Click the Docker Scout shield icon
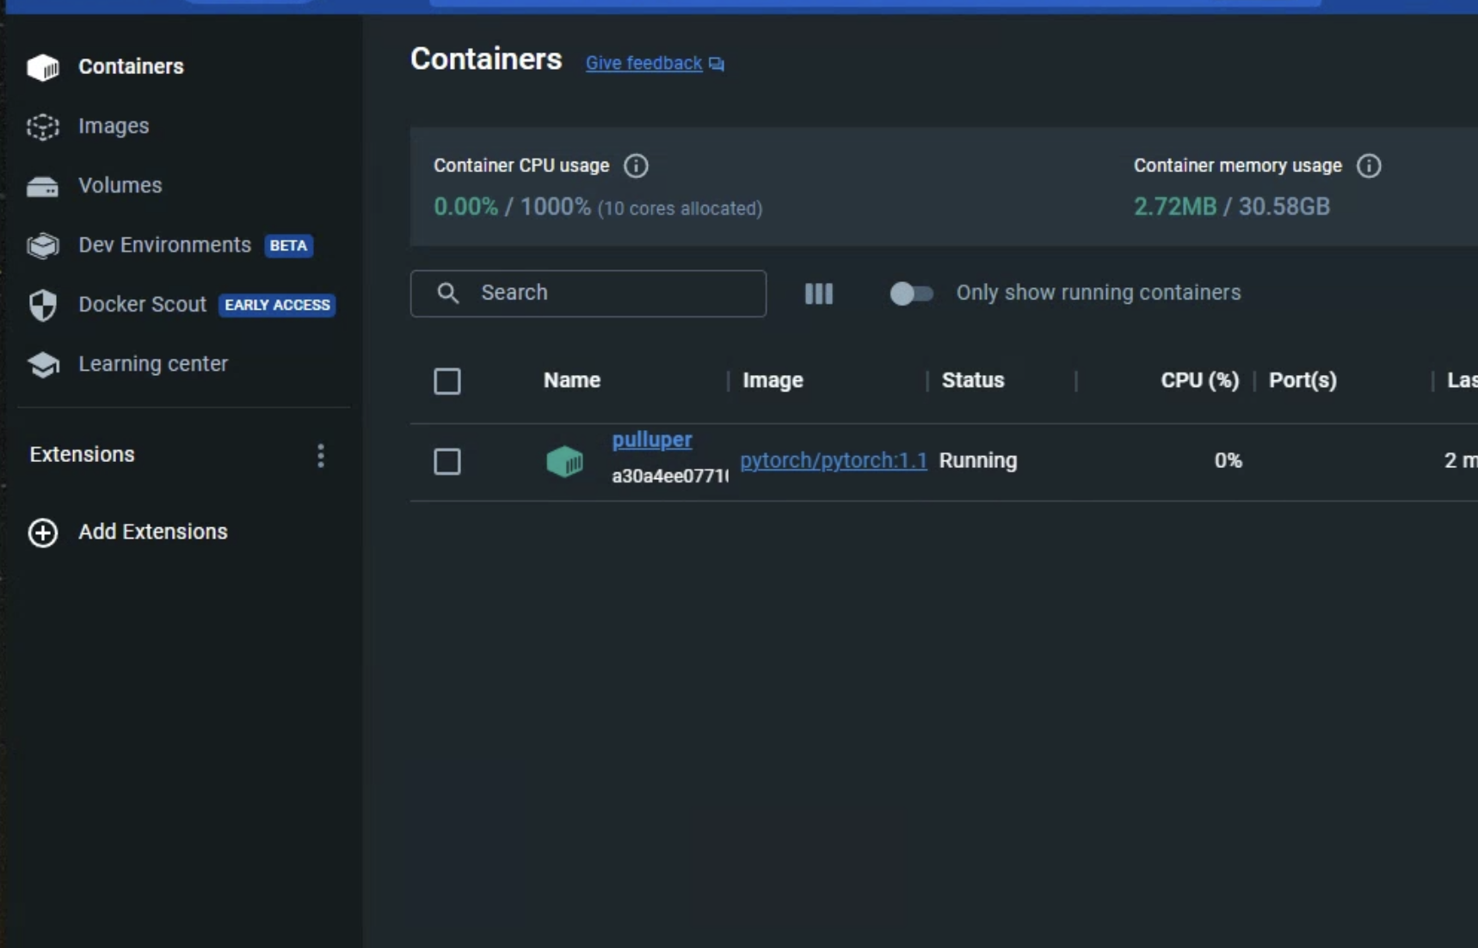This screenshot has height=948, width=1478. (x=43, y=305)
